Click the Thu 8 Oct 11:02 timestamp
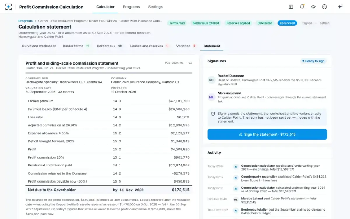This screenshot has height=219, width=350. tap(218, 210)
